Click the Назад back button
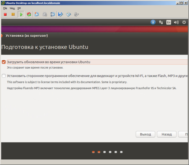 (167, 134)
